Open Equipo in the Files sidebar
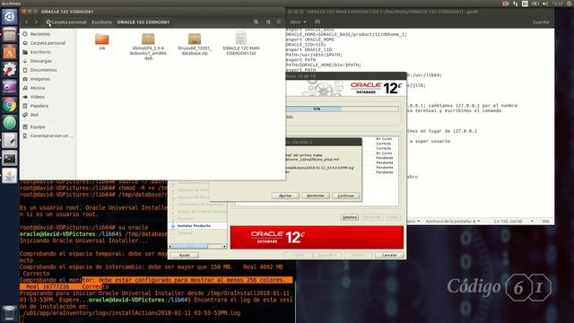Viewport: 574px width, 323px height. coord(38,127)
